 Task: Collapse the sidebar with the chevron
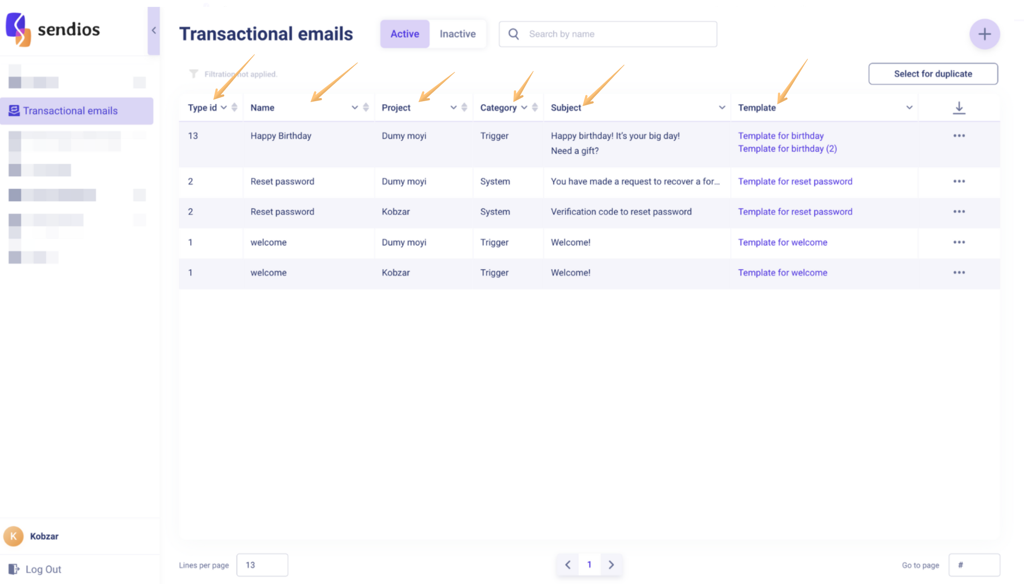tap(154, 31)
